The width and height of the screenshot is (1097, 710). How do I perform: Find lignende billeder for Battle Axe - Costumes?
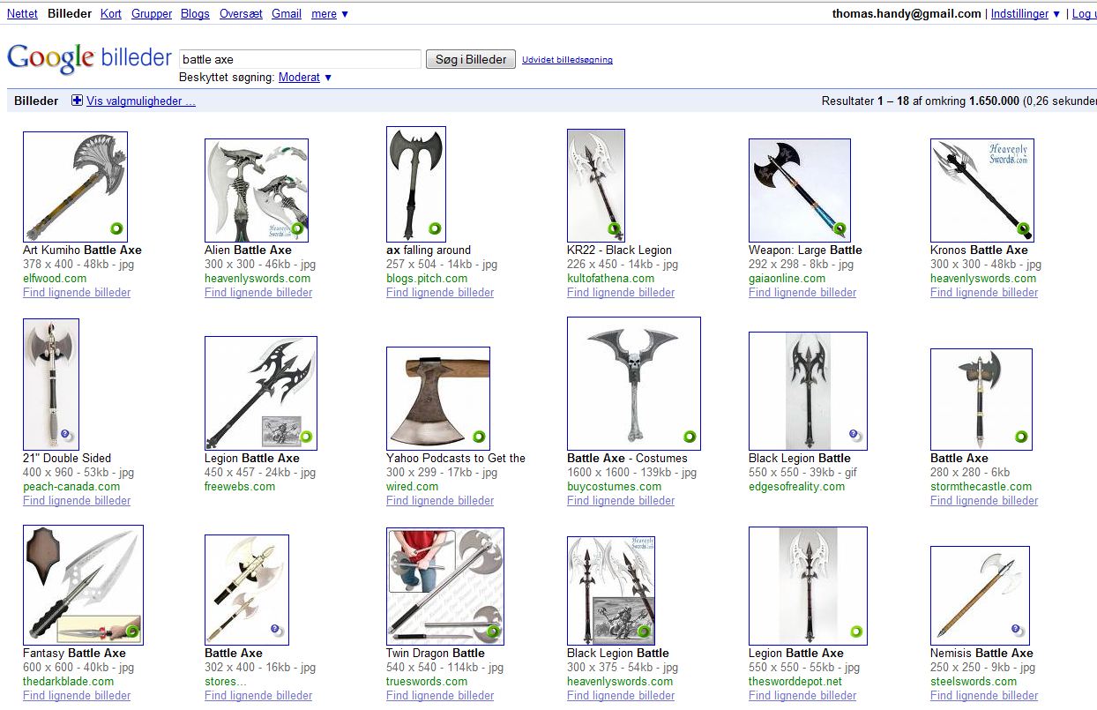click(x=621, y=501)
